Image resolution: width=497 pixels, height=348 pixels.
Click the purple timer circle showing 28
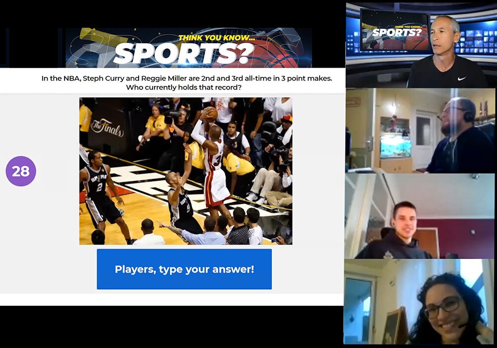[21, 171]
